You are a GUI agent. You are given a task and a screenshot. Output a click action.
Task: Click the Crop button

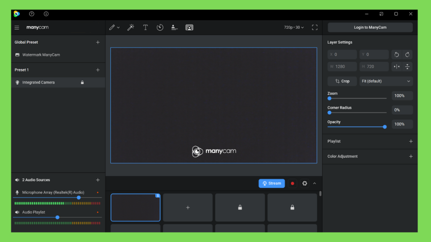coord(342,81)
